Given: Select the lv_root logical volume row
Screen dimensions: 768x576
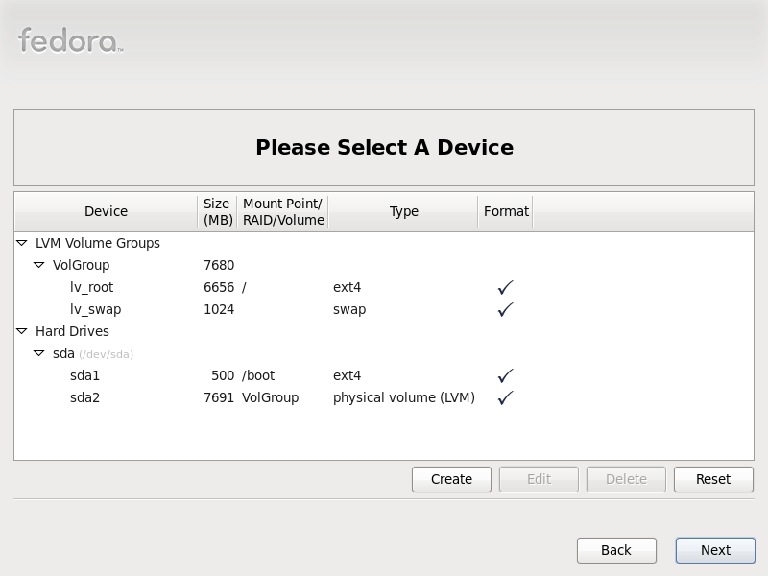Looking at the screenshot, I should tap(384, 287).
